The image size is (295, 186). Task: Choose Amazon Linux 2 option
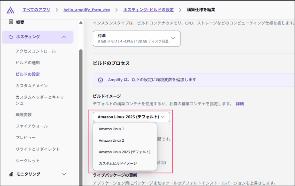tap(111, 140)
